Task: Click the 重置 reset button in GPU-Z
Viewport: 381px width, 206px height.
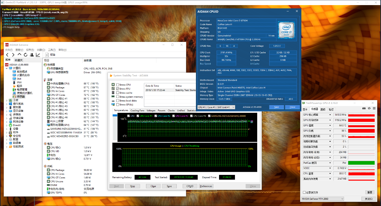Action: (369, 192)
